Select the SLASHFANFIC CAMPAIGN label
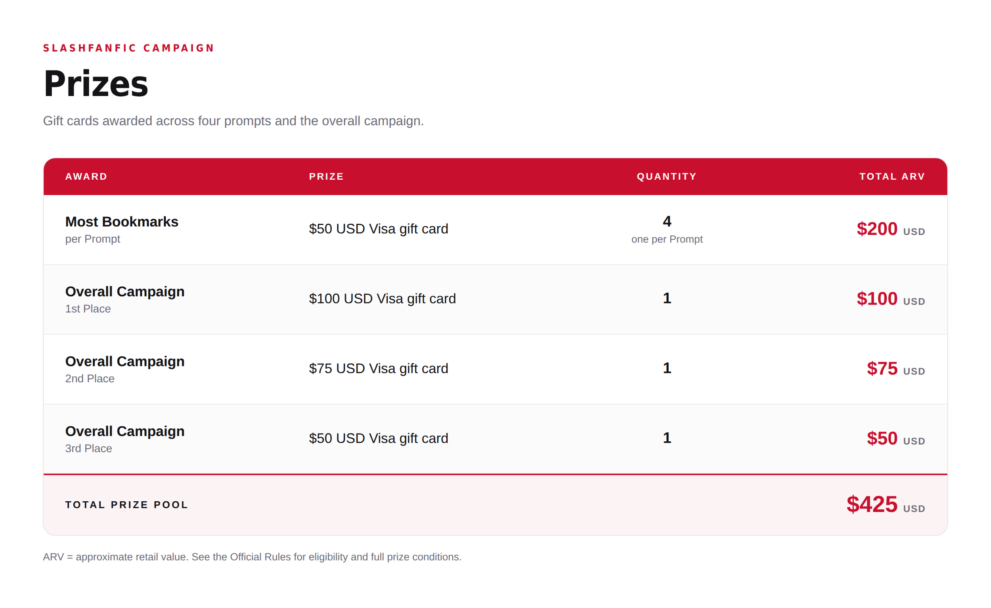Screen dimensions: 991x608 coord(129,48)
